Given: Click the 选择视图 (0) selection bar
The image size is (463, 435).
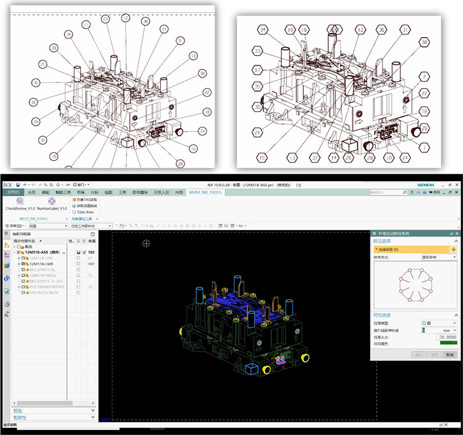Looking at the screenshot, I should [x=412, y=250].
